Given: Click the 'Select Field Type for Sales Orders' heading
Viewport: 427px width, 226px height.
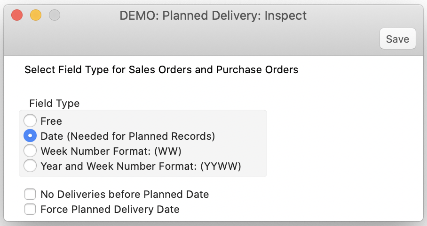Looking at the screenshot, I should pos(161,70).
